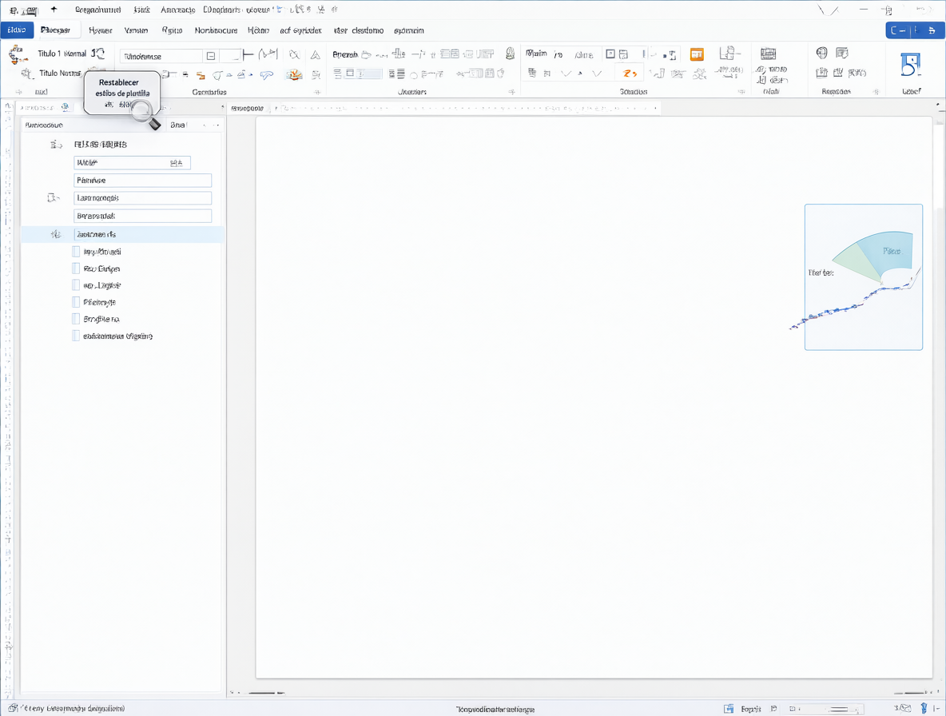Open the dropdown arrow in the left panel header

point(217,125)
